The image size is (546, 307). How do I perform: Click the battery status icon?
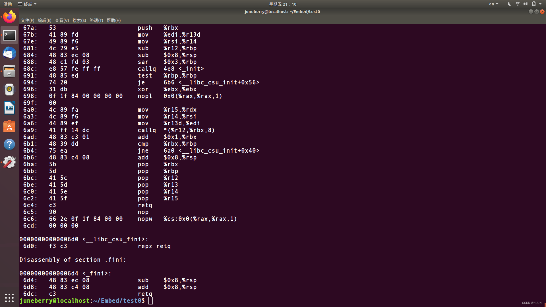tap(534, 4)
